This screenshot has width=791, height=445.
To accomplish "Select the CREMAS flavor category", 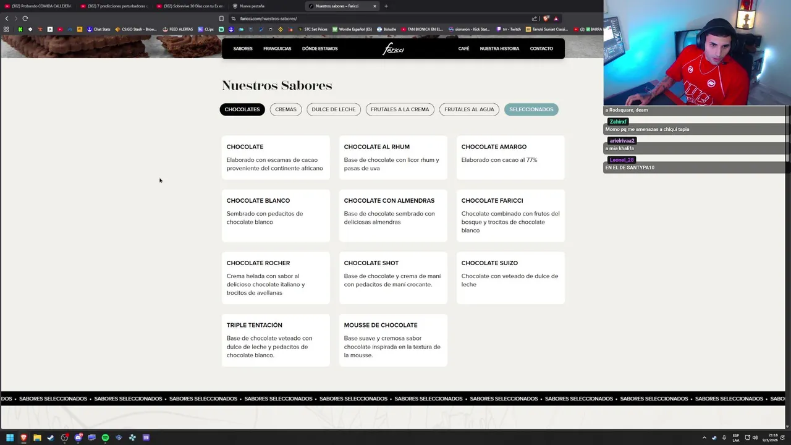I will click(x=286, y=109).
